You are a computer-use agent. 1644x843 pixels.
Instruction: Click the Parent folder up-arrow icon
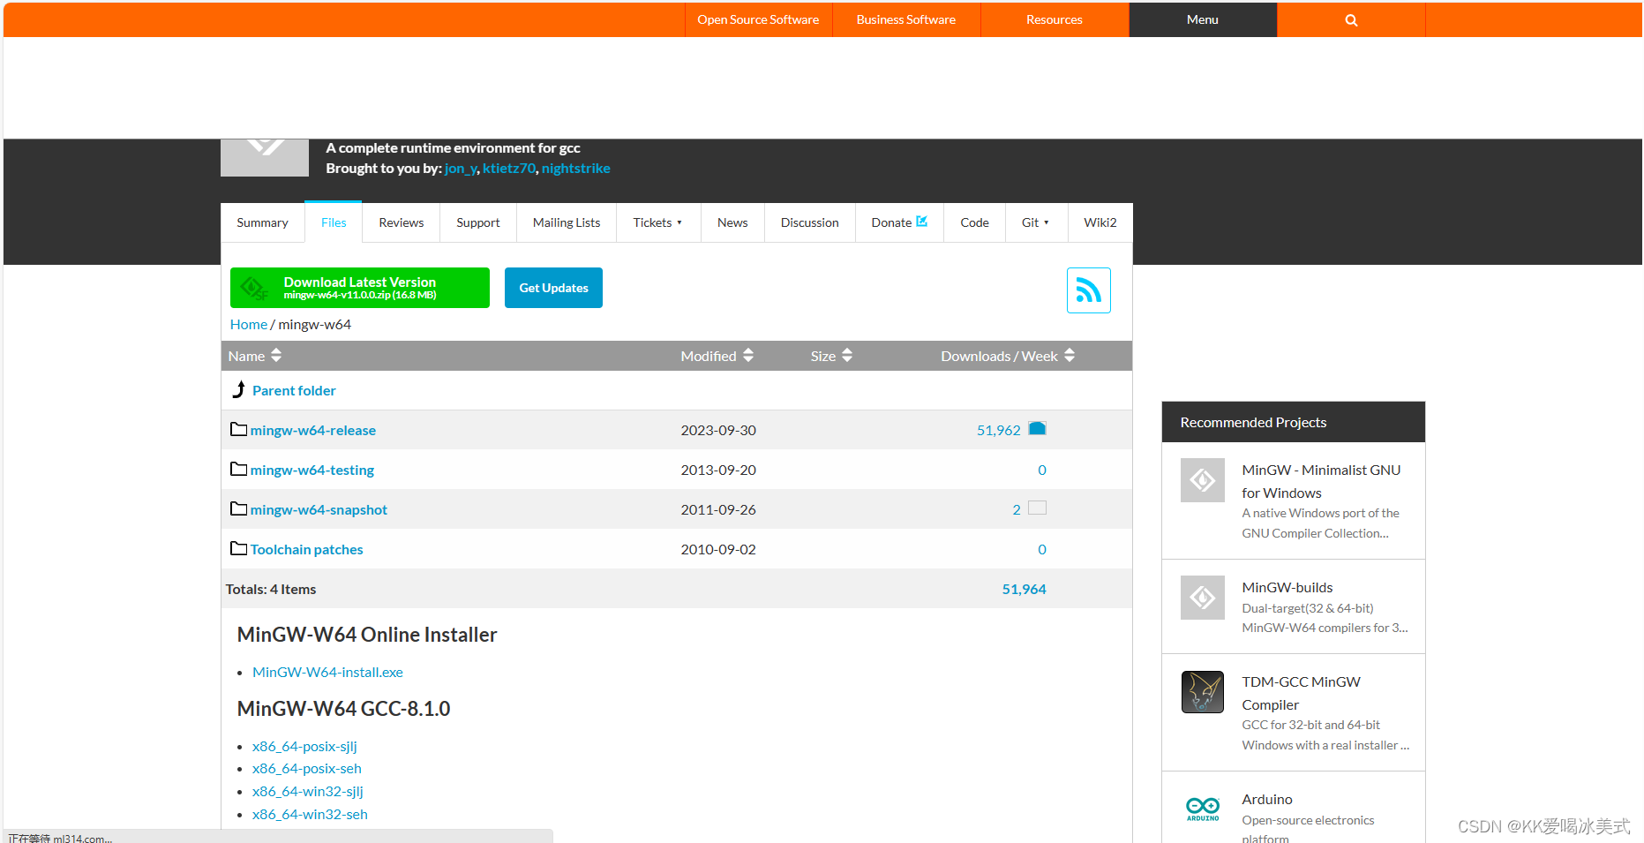[238, 389]
